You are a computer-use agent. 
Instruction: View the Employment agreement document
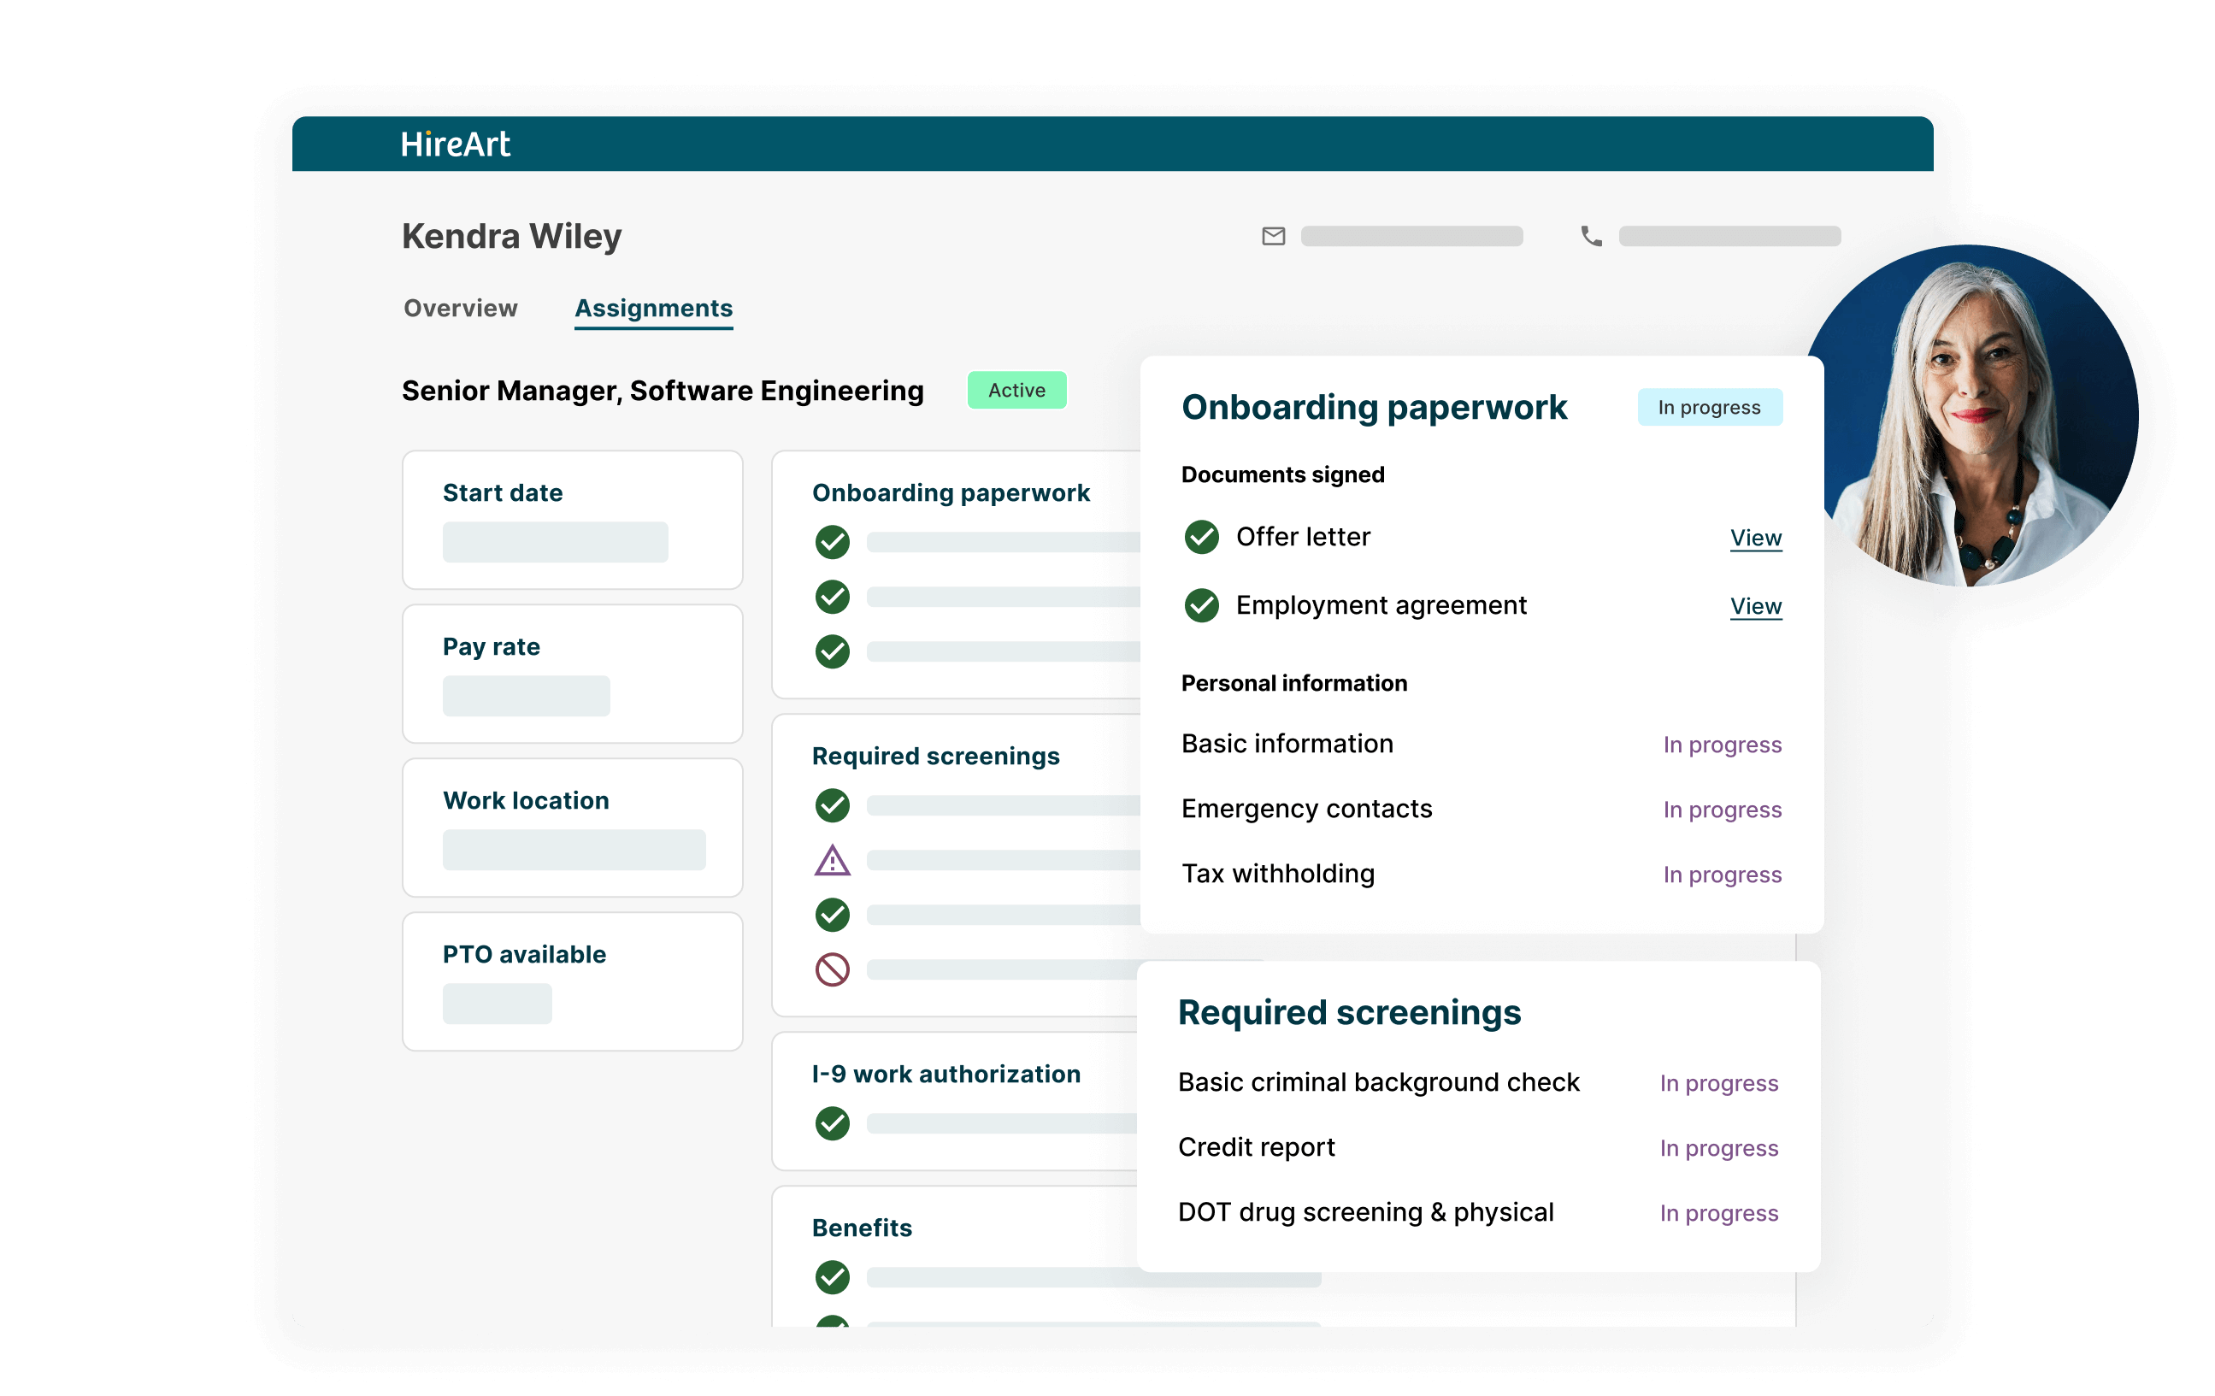1755,607
